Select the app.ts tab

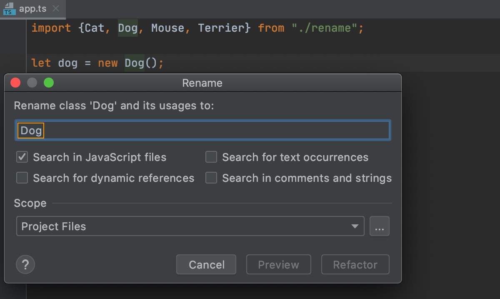33,9
